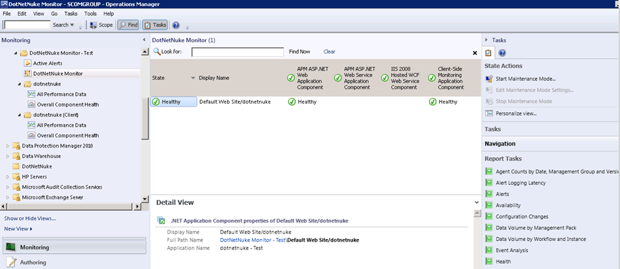Viewport: 620px width, 269px height.
Task: Follow the DotNetNuke Monitor - Test path link
Action: point(252,240)
